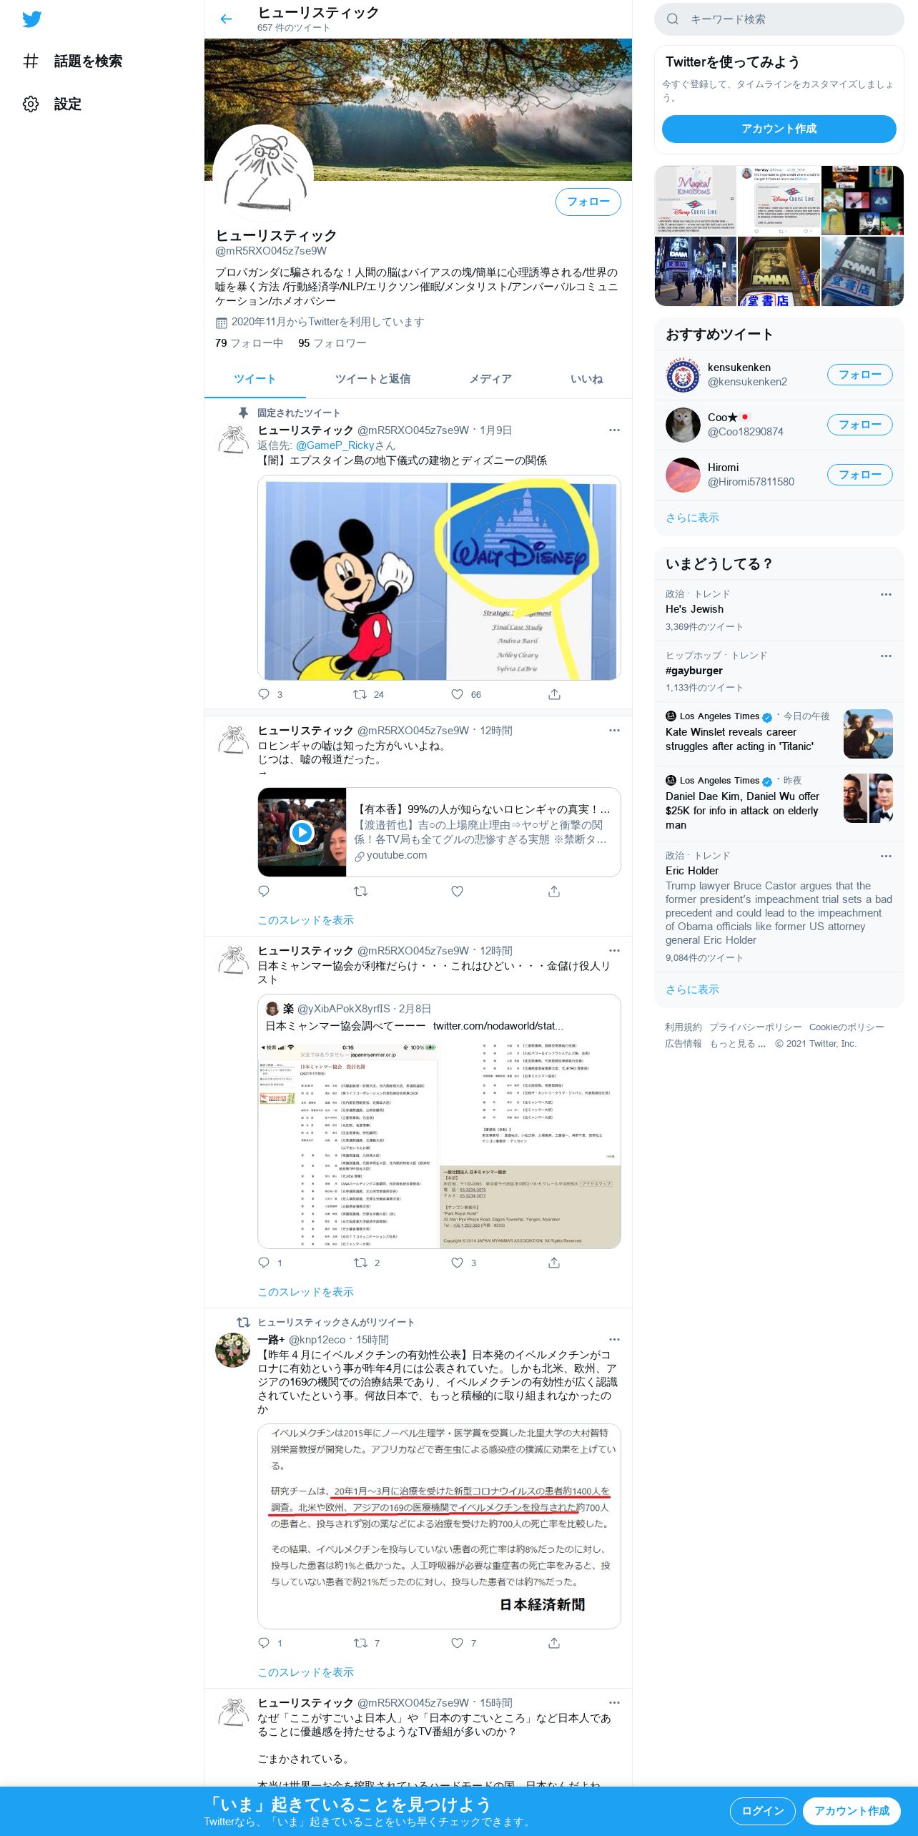918x1836 pixels.
Task: Retweet the ロヒンギャ tweet
Action: (x=360, y=892)
